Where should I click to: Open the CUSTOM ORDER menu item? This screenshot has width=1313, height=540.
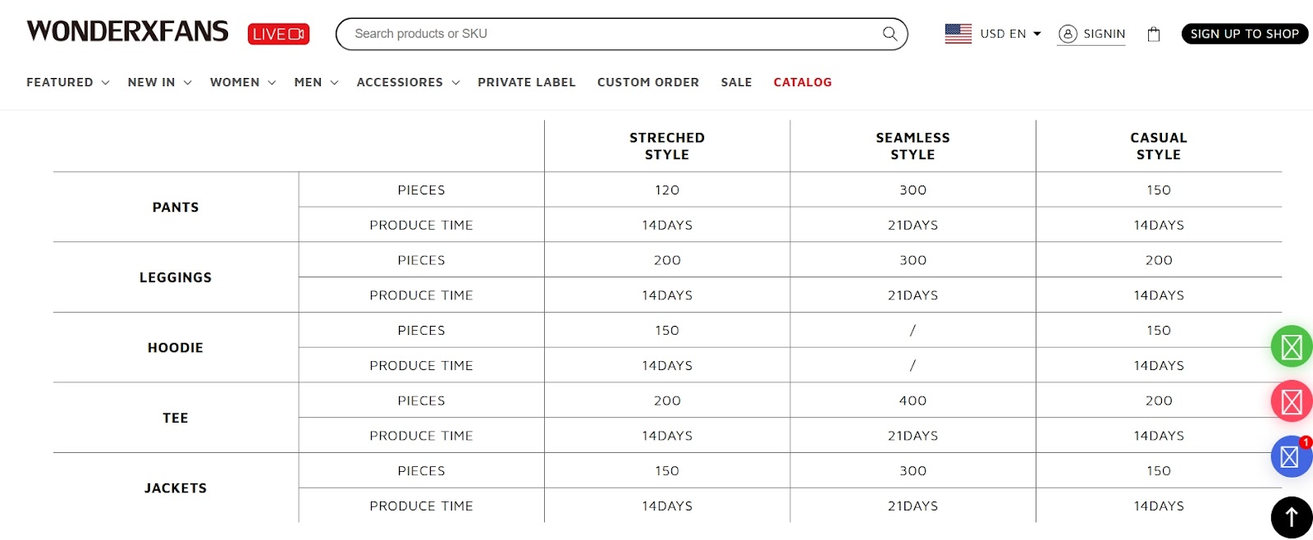[648, 82]
